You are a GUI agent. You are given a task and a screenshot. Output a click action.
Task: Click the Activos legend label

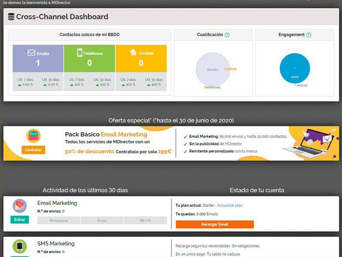[x=302, y=85]
